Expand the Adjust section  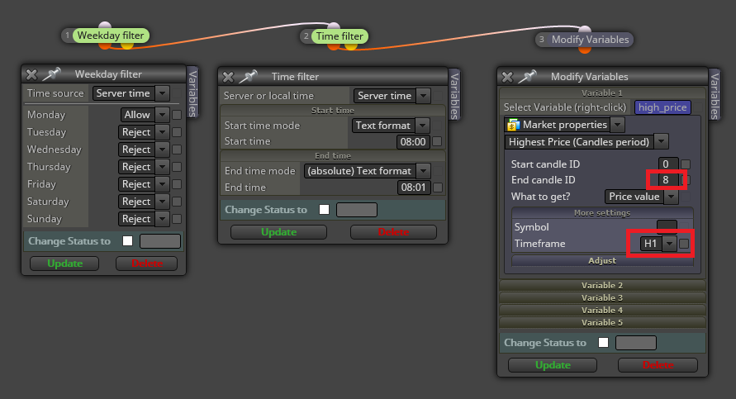[602, 260]
